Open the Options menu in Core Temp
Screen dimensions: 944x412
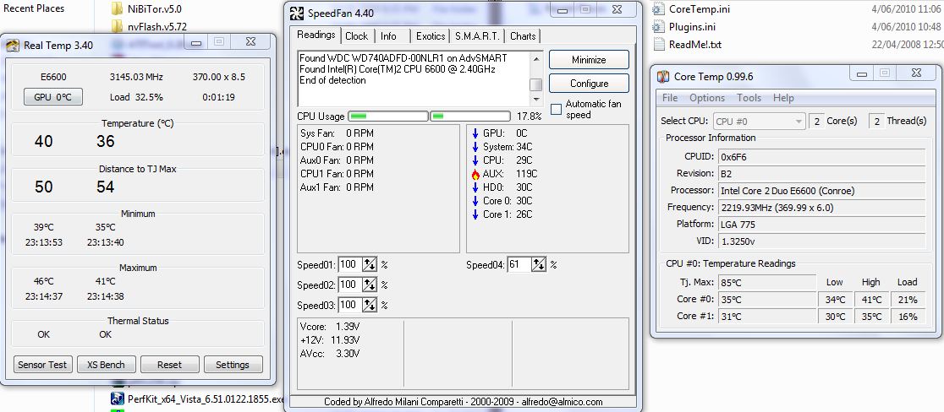pos(707,98)
